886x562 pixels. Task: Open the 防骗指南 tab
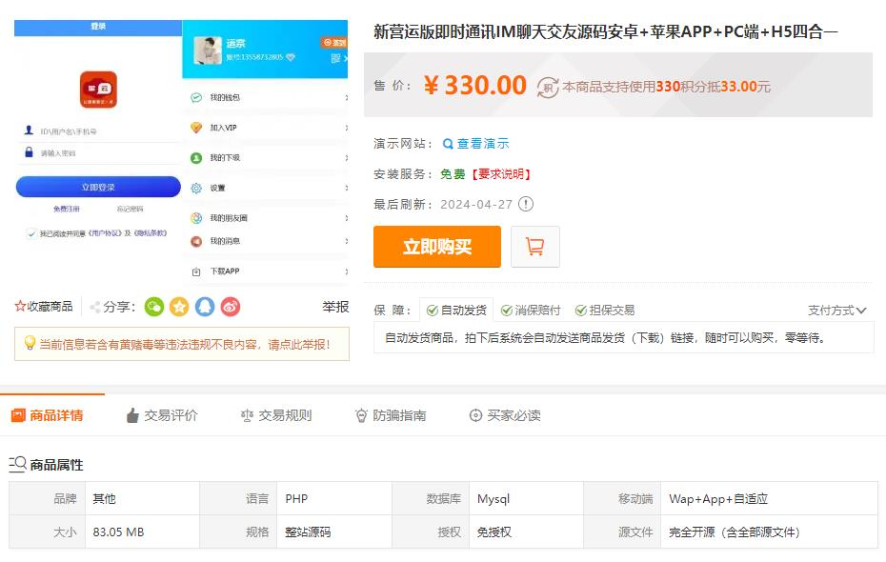click(391, 415)
